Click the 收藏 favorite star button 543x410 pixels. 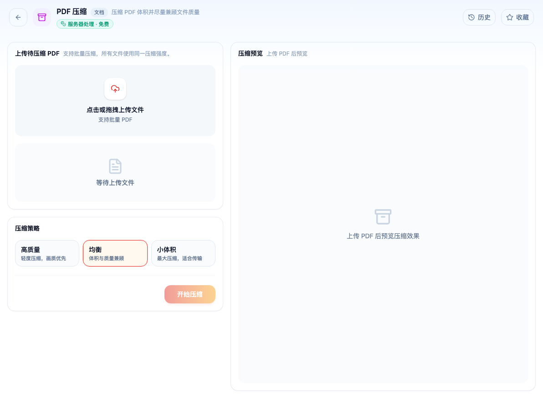coord(517,17)
